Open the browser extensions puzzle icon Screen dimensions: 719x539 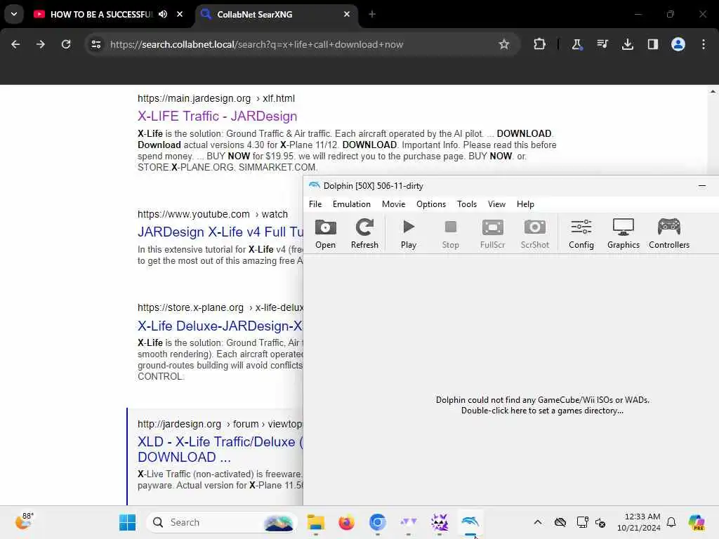(540, 44)
